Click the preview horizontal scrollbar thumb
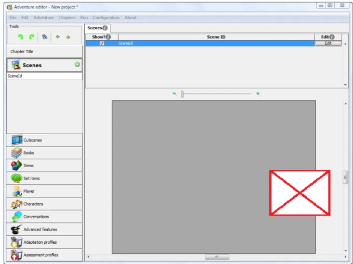353x264 pixels. [217, 257]
